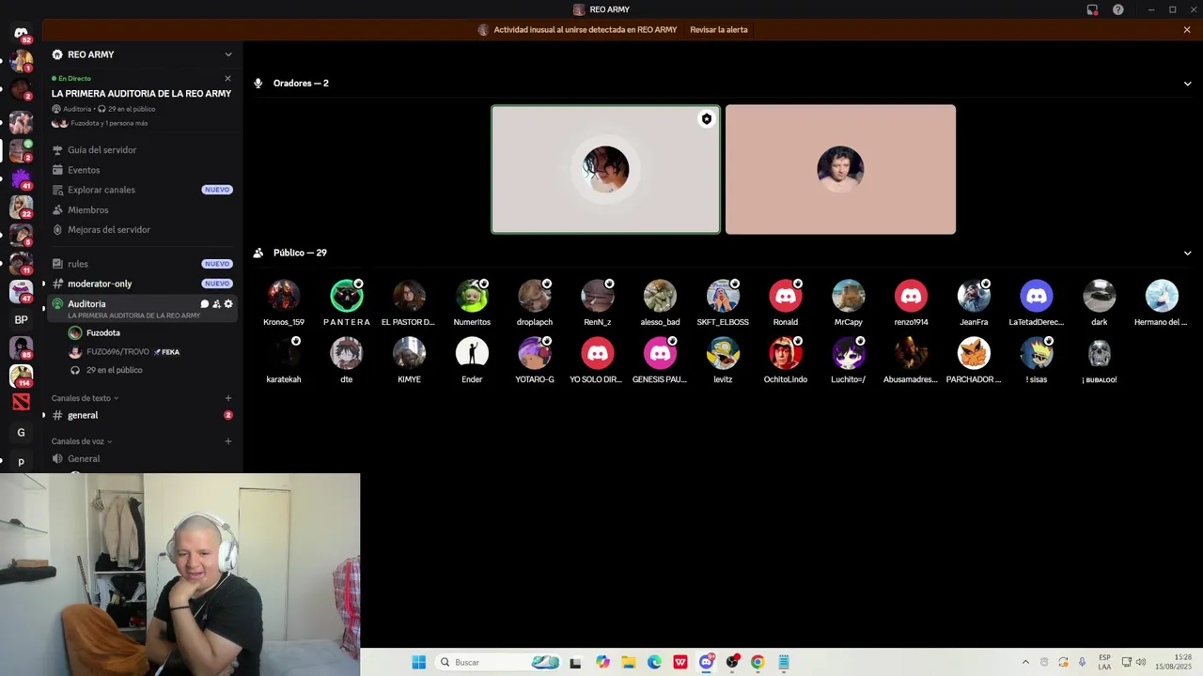
Task: Open Discord from the taskbar
Action: pyautogui.click(x=706, y=662)
